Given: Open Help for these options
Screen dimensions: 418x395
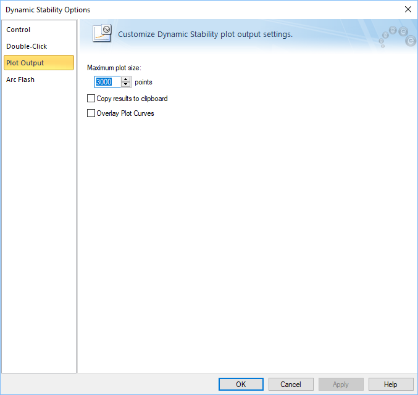Looking at the screenshot, I should coord(391,385).
